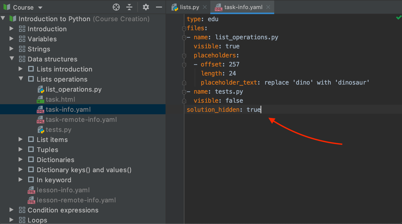Expand the Strings section
The image size is (402, 224).
[x=12, y=49]
